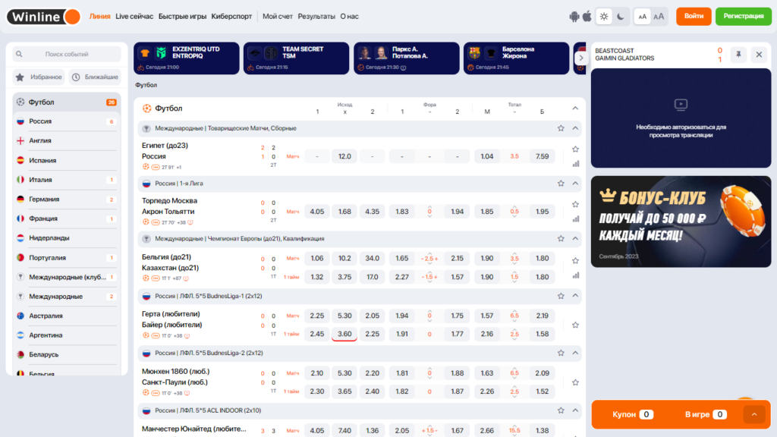
Task: Select Нидерланды in sidebar
Action: pos(67,237)
